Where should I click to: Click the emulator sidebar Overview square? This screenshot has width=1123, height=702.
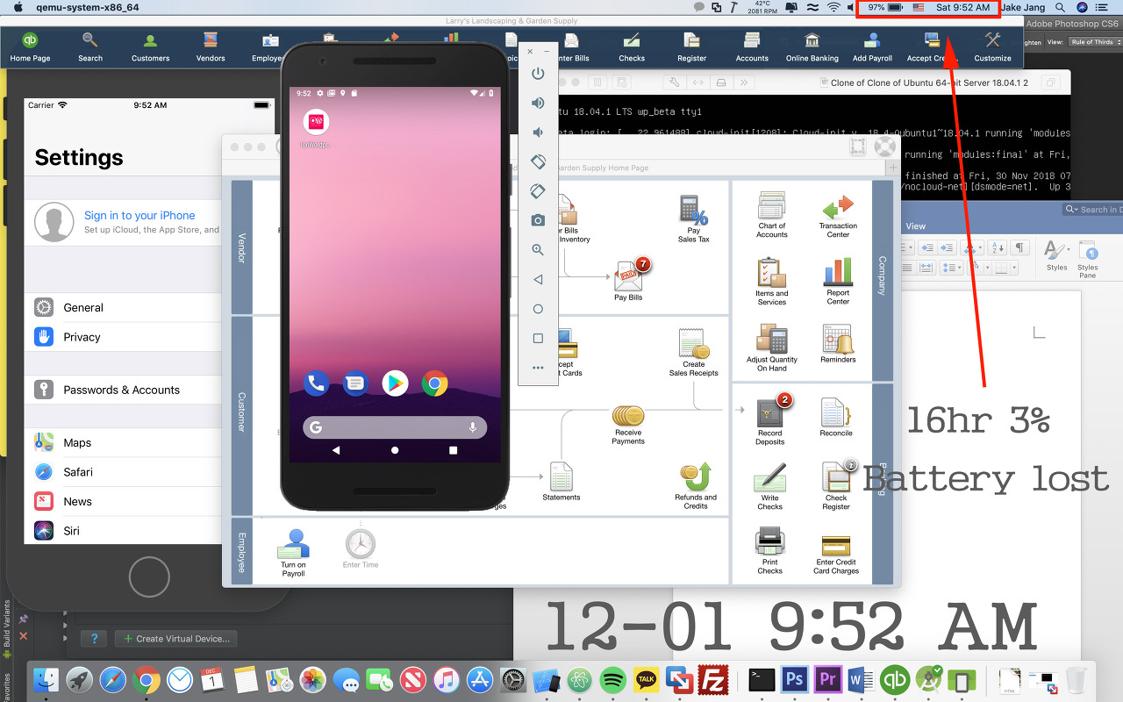tap(538, 338)
